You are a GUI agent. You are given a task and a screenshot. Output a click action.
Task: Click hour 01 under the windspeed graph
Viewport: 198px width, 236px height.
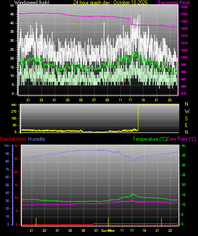coord(54,100)
